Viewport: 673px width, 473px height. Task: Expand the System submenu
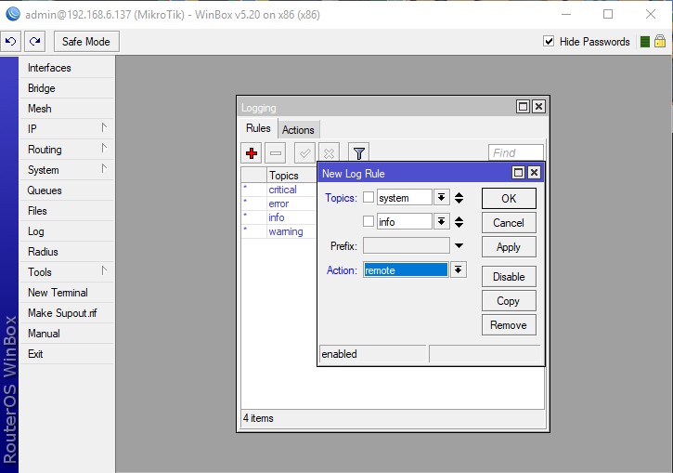104,168
